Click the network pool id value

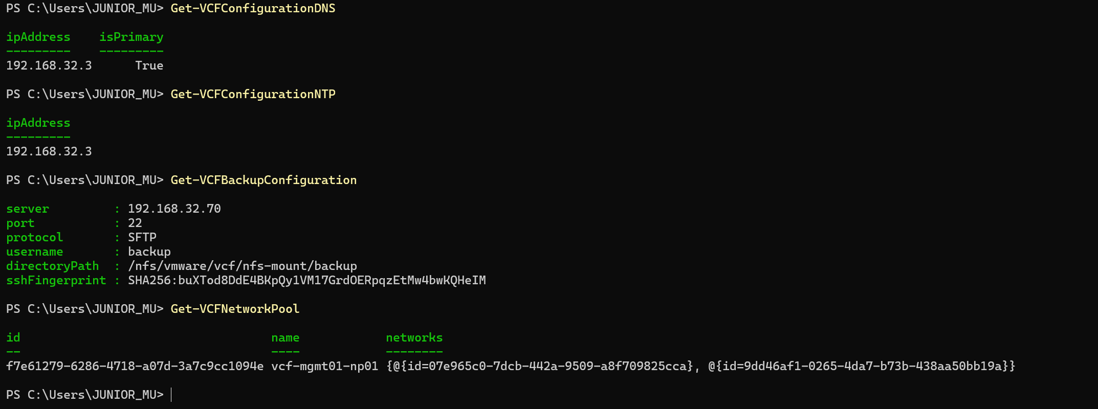(135, 366)
